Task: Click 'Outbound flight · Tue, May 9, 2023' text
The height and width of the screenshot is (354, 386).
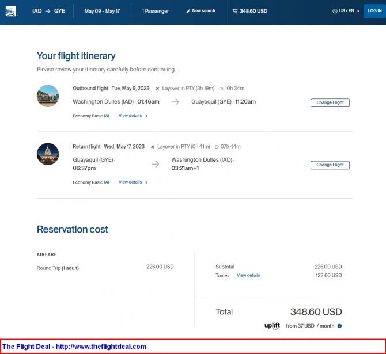Action: point(111,88)
